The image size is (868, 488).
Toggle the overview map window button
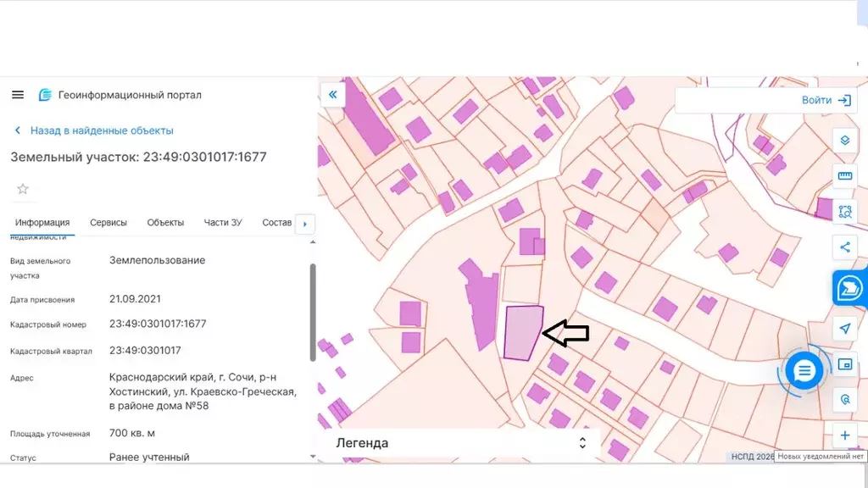[844, 364]
